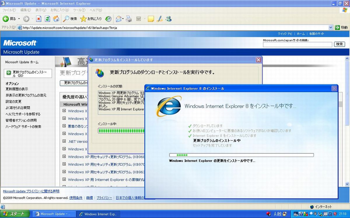
Task: Click the クイック ナビ link in top bar
Action: pyautogui.click(x=285, y=34)
